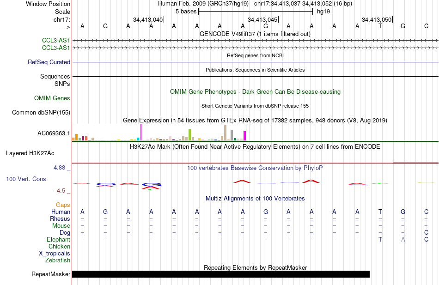Select Multiz Alignments of 100 Vertebrates title
This screenshot has height=285, width=439.
pyautogui.click(x=255, y=199)
